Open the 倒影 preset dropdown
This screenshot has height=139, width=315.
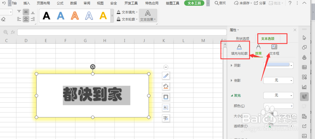click(278, 80)
